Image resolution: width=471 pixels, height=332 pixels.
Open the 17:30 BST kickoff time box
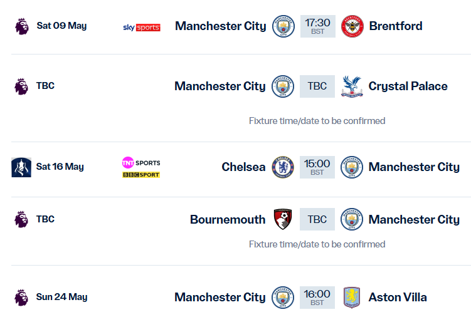pos(317,26)
